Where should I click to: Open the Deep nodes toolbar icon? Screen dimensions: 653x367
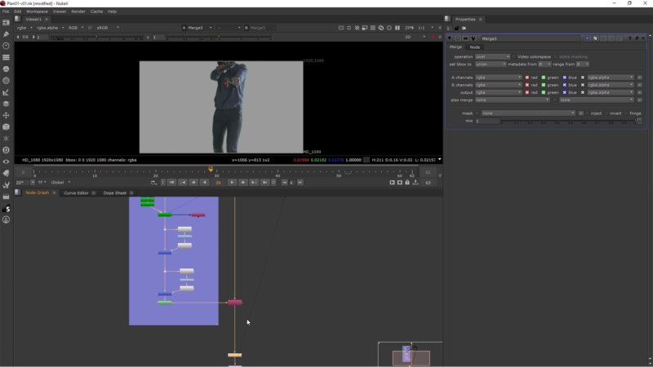[6, 150]
